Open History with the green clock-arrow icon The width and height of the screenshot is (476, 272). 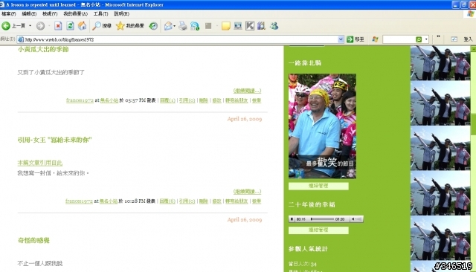tap(153, 26)
